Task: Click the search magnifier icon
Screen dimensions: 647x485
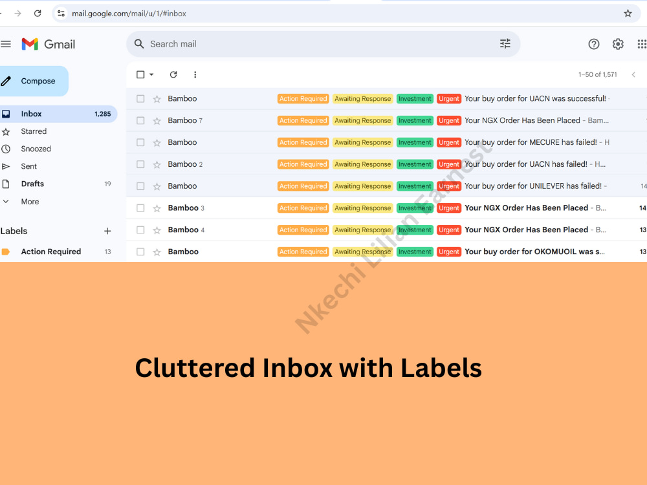Action: (x=139, y=44)
